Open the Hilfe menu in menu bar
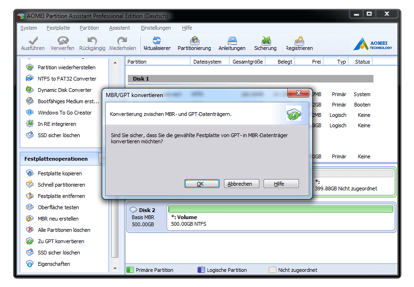 187,28
